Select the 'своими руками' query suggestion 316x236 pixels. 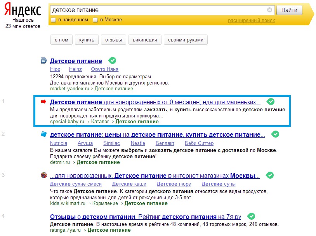186,40
